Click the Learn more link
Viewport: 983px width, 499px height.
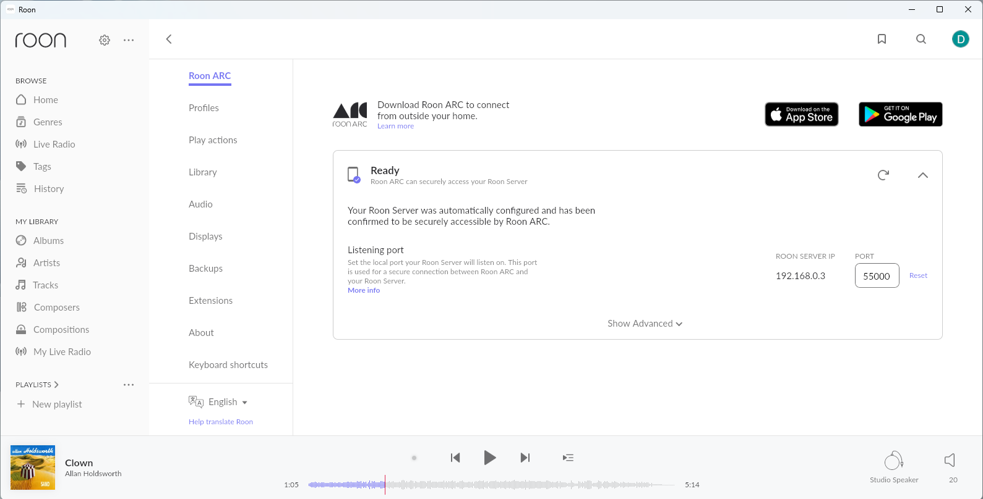click(395, 126)
